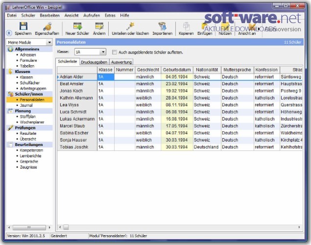Open the Bearbeiten menu

coord(49,15)
